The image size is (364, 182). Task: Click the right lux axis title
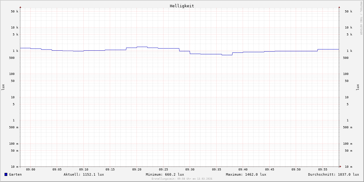coord(358,87)
